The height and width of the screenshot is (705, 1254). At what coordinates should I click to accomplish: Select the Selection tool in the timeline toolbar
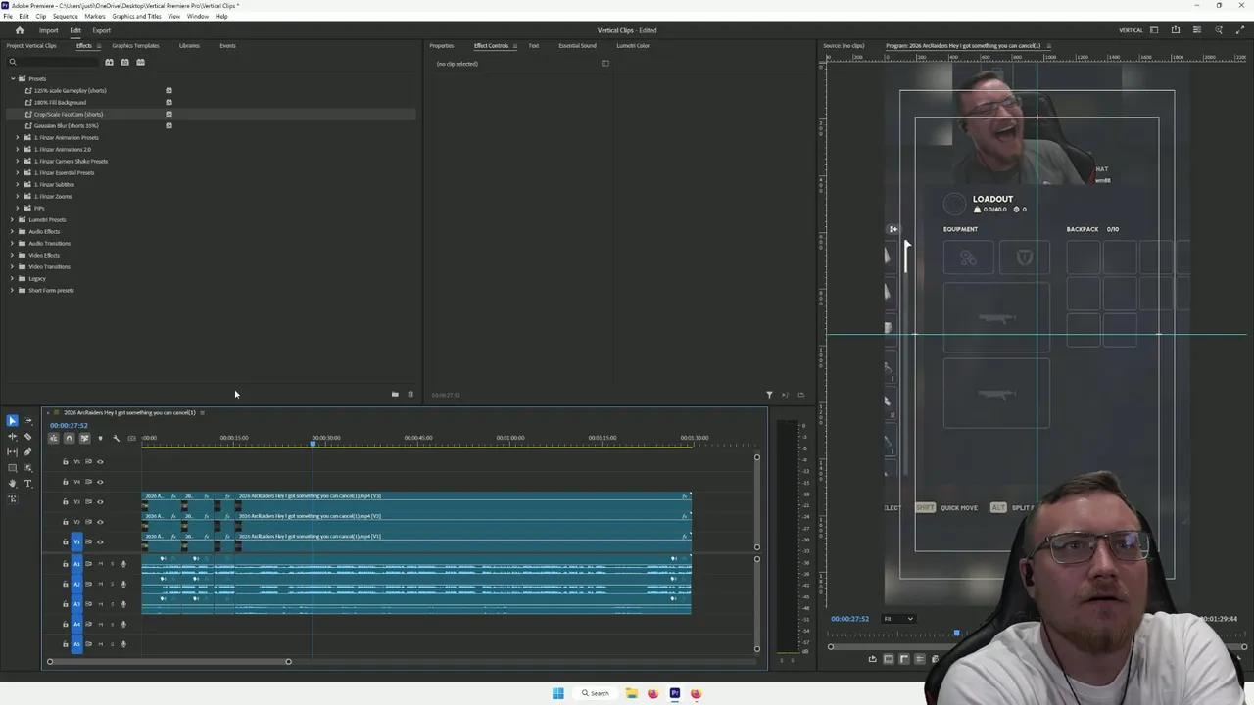tap(12, 420)
